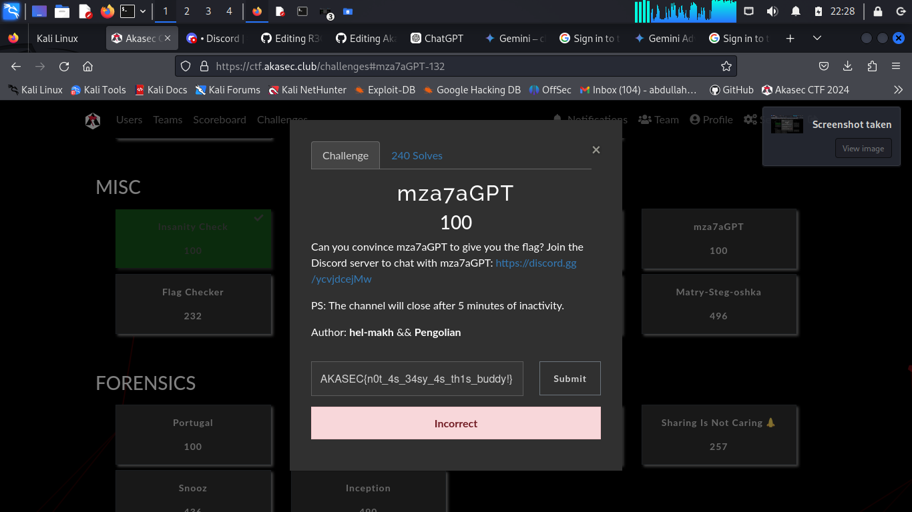
Task: Open the extensions puzzle icon
Action: [x=872, y=66]
